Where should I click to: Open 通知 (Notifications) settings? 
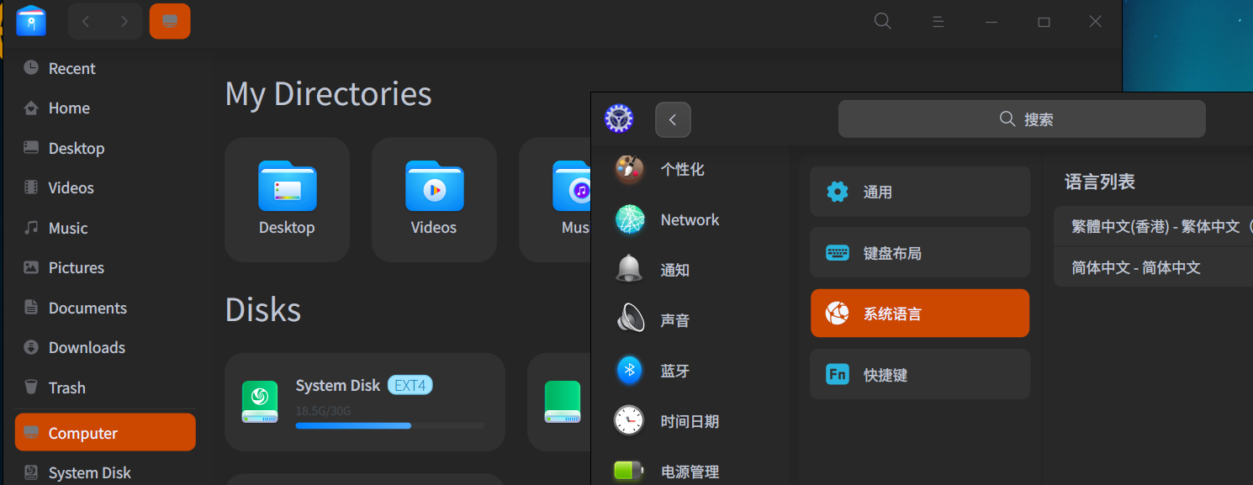630,270
